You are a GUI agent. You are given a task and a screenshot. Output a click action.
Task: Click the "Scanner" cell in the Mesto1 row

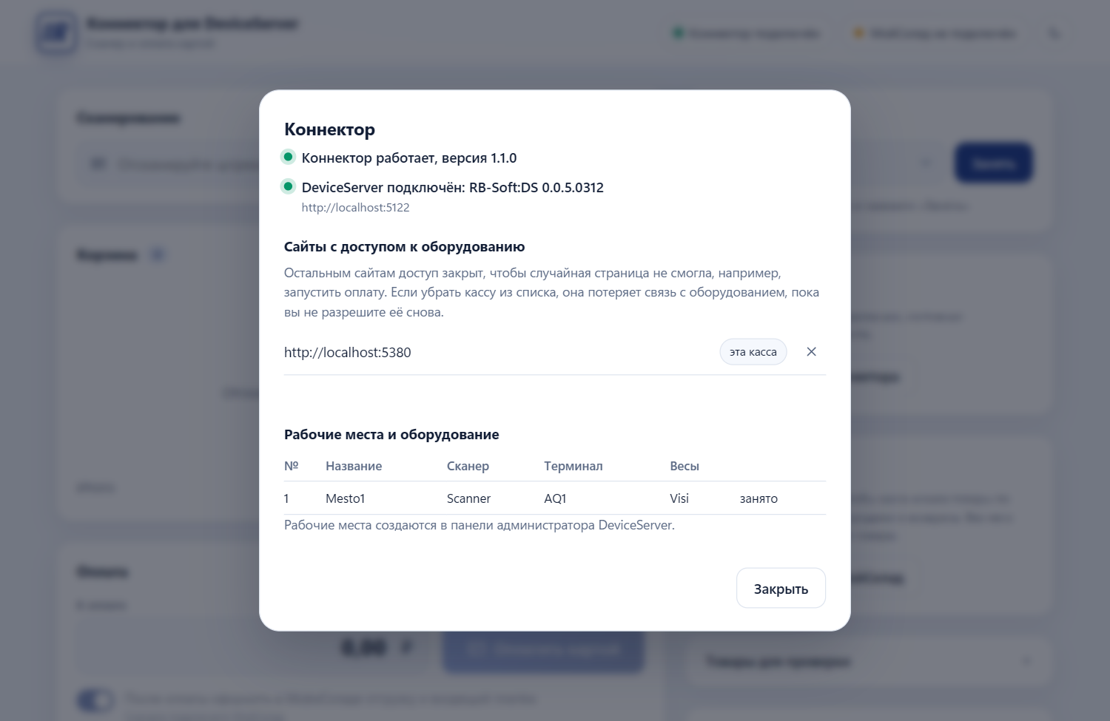click(x=468, y=498)
